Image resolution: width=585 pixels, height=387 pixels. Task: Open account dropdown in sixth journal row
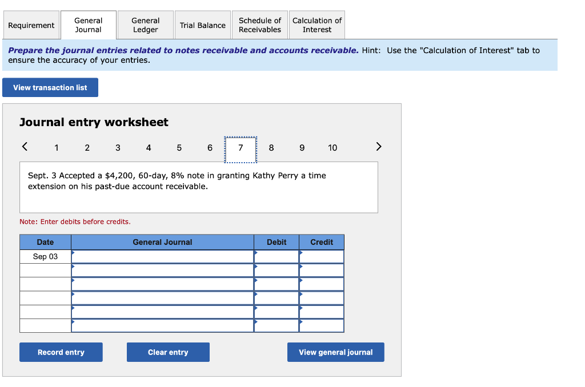(x=163, y=325)
